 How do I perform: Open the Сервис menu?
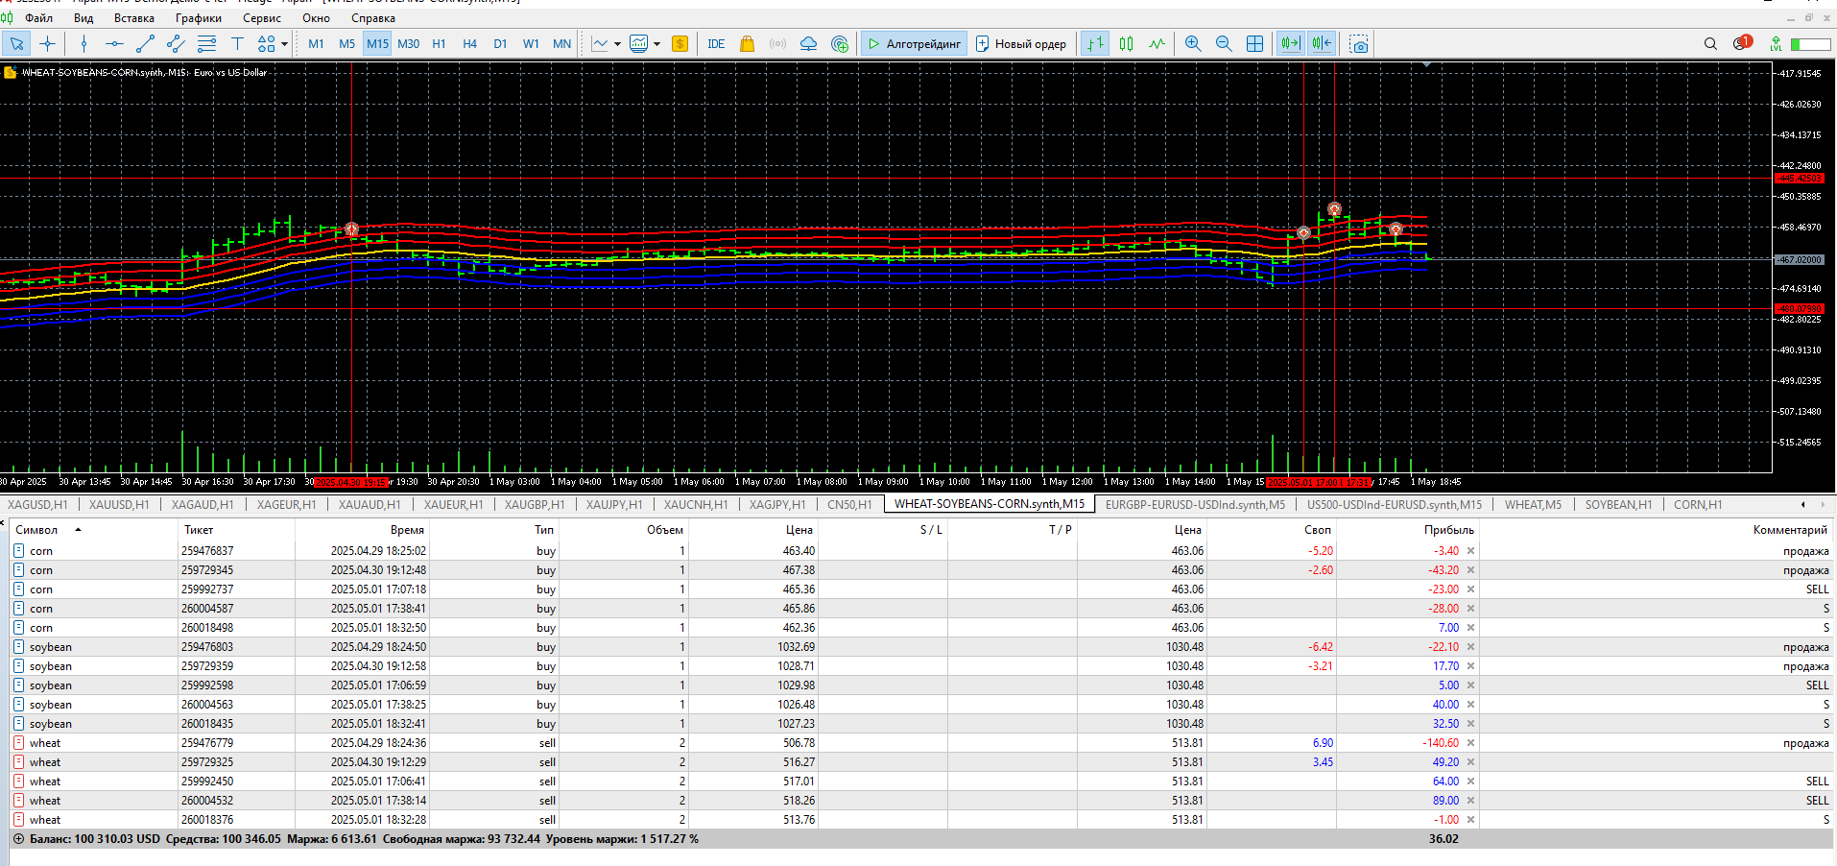(x=261, y=17)
